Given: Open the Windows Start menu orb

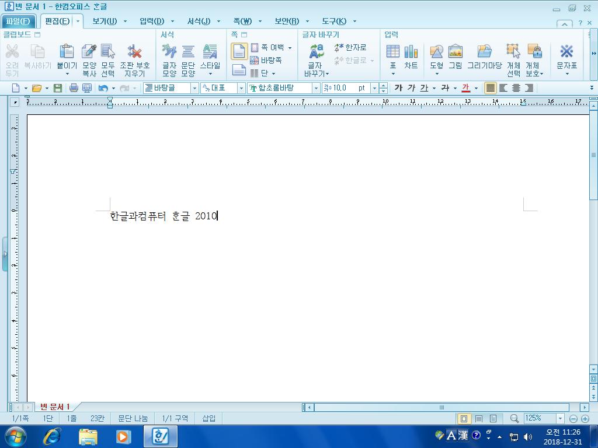Looking at the screenshot, I should tap(16, 436).
